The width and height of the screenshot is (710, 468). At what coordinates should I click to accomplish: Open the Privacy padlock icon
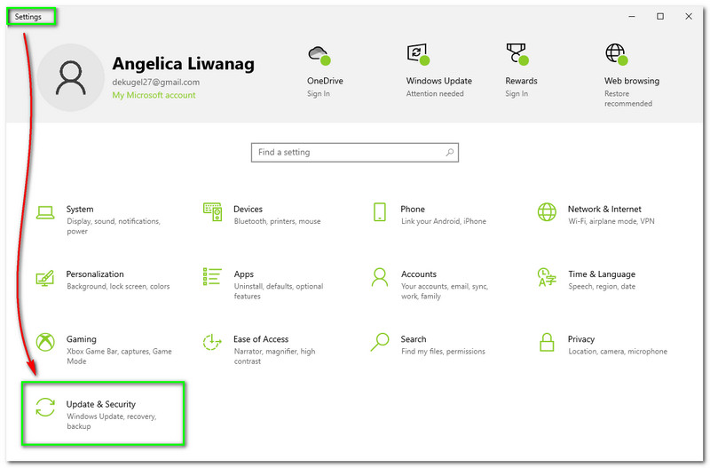[x=547, y=342]
